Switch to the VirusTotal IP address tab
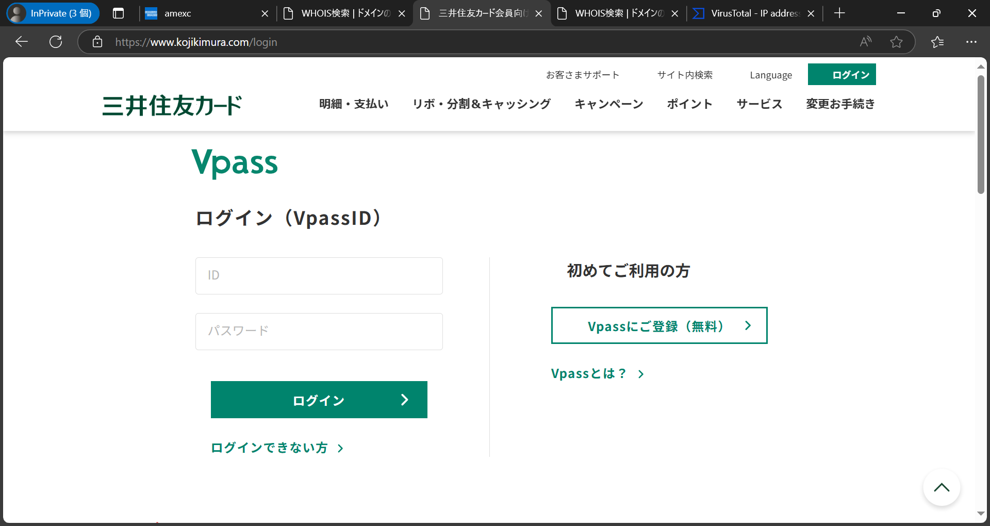The image size is (990, 526). point(754,13)
